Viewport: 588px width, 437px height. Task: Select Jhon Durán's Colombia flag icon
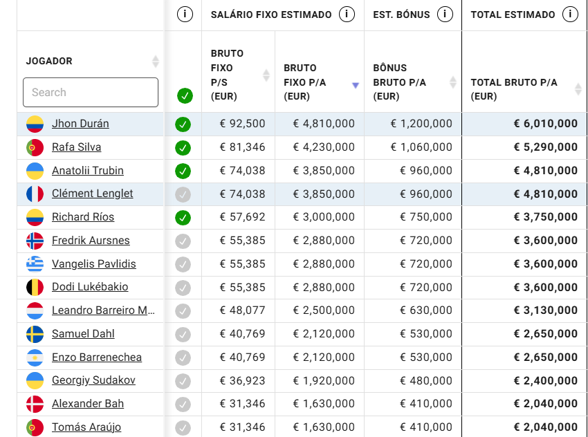click(x=35, y=124)
